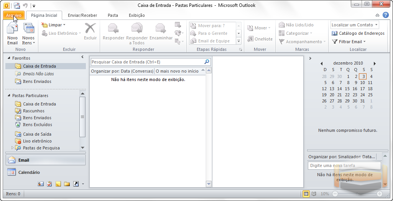Switch to the Página Inicial tab

pos(44,15)
